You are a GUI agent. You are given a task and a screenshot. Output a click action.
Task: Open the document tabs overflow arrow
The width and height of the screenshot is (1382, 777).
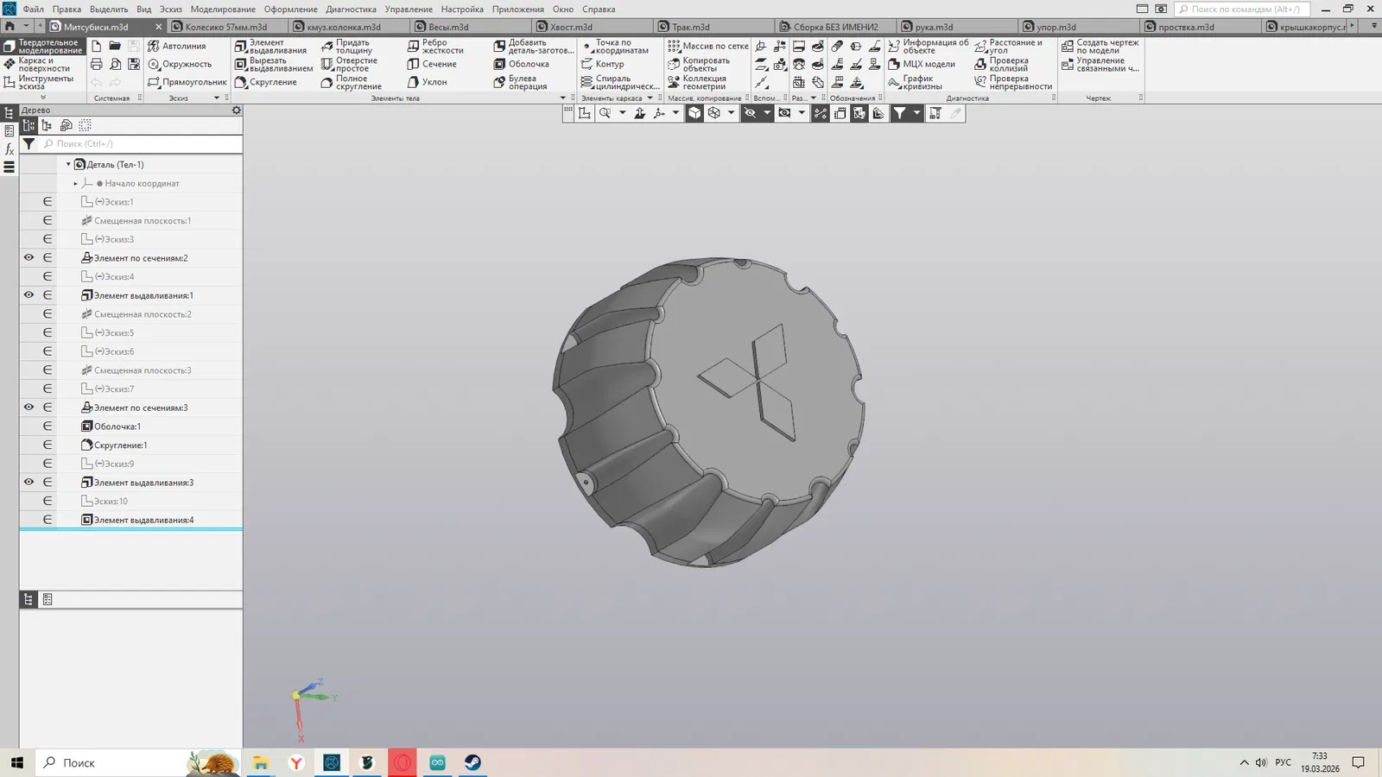click(x=1374, y=26)
